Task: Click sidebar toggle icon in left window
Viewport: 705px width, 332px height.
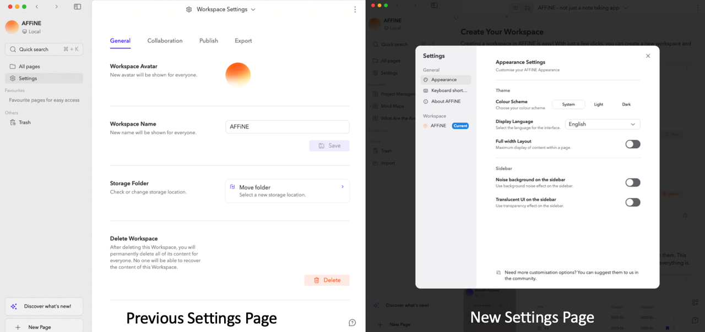Action: pos(78,7)
